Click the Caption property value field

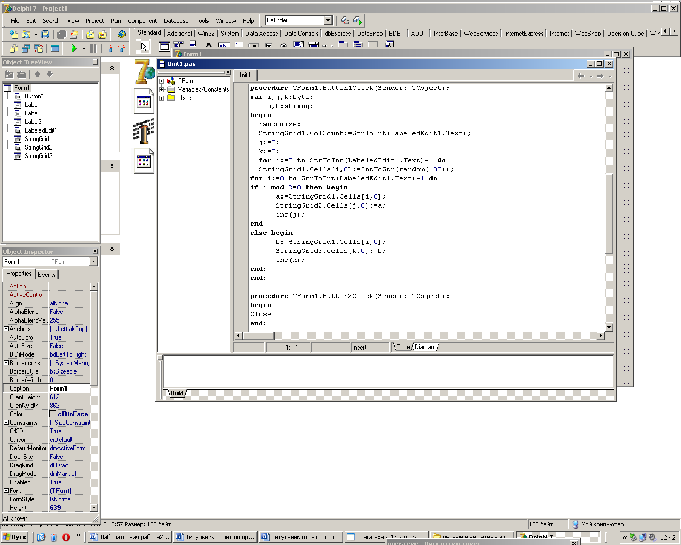pyautogui.click(x=69, y=389)
